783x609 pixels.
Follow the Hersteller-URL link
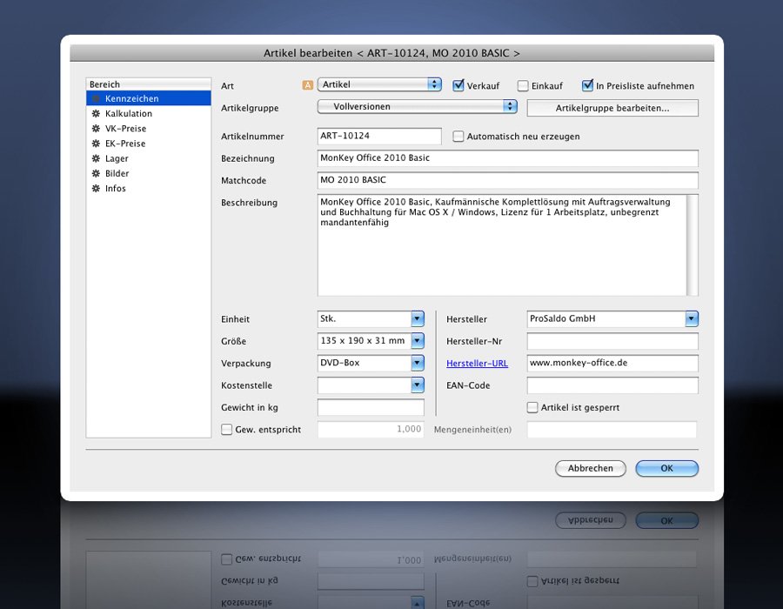point(477,364)
